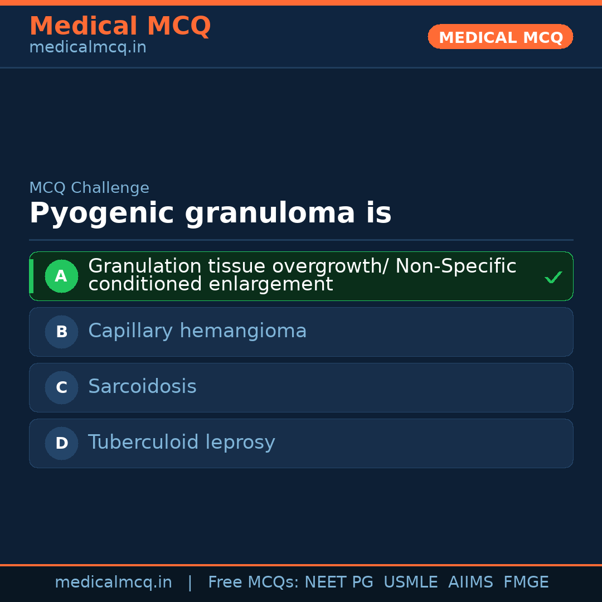Open the medicalmcq.in link in the footer
This screenshot has height=602, width=602.
(x=113, y=582)
